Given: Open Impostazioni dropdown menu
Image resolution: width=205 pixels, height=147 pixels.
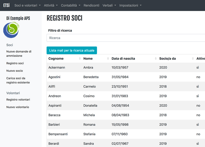Looking at the screenshot, I should 130,5.
